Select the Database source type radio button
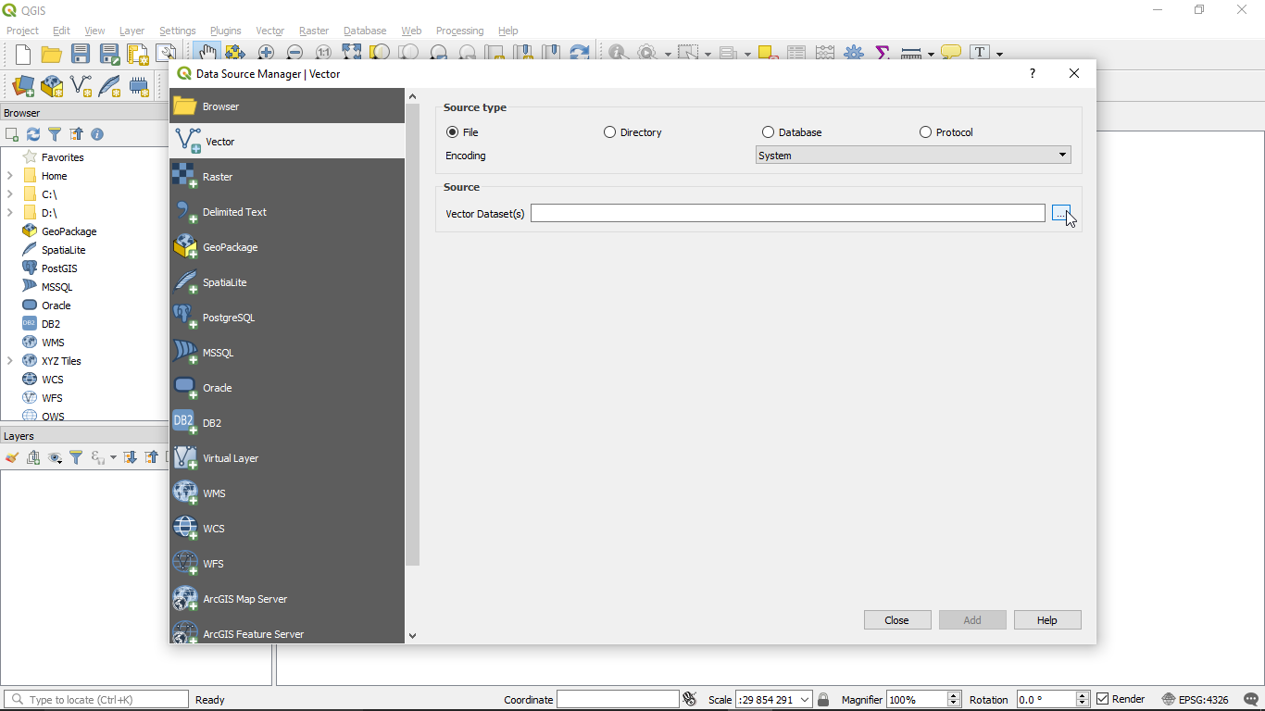1265x711 pixels. pyautogui.click(x=768, y=132)
